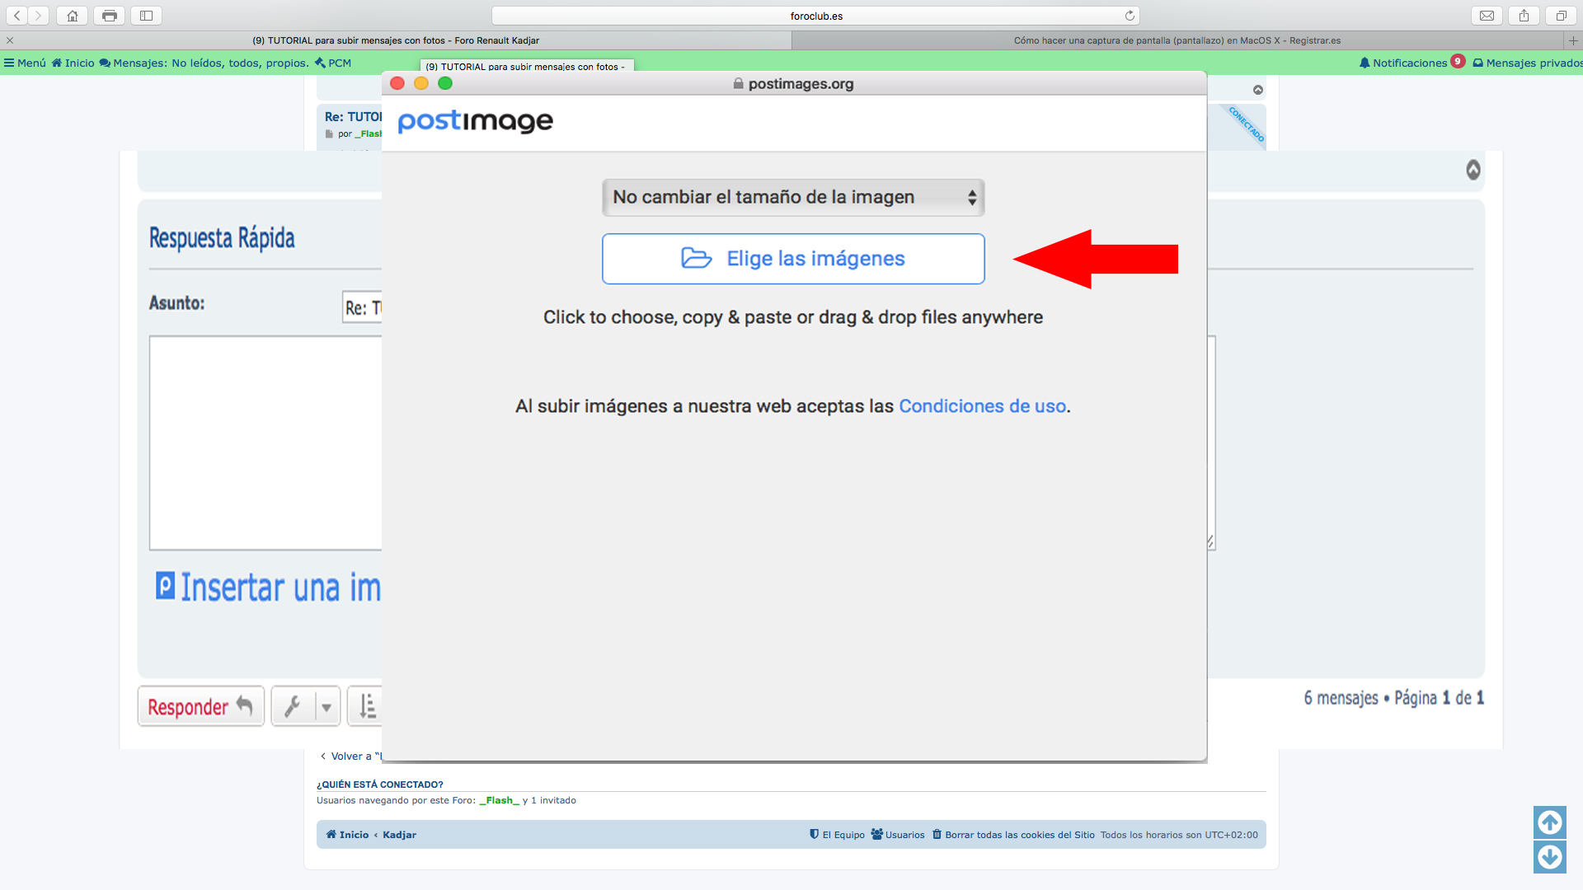Click scroll-to-bottom arrow button
Image resolution: width=1583 pixels, height=890 pixels.
1549,857
